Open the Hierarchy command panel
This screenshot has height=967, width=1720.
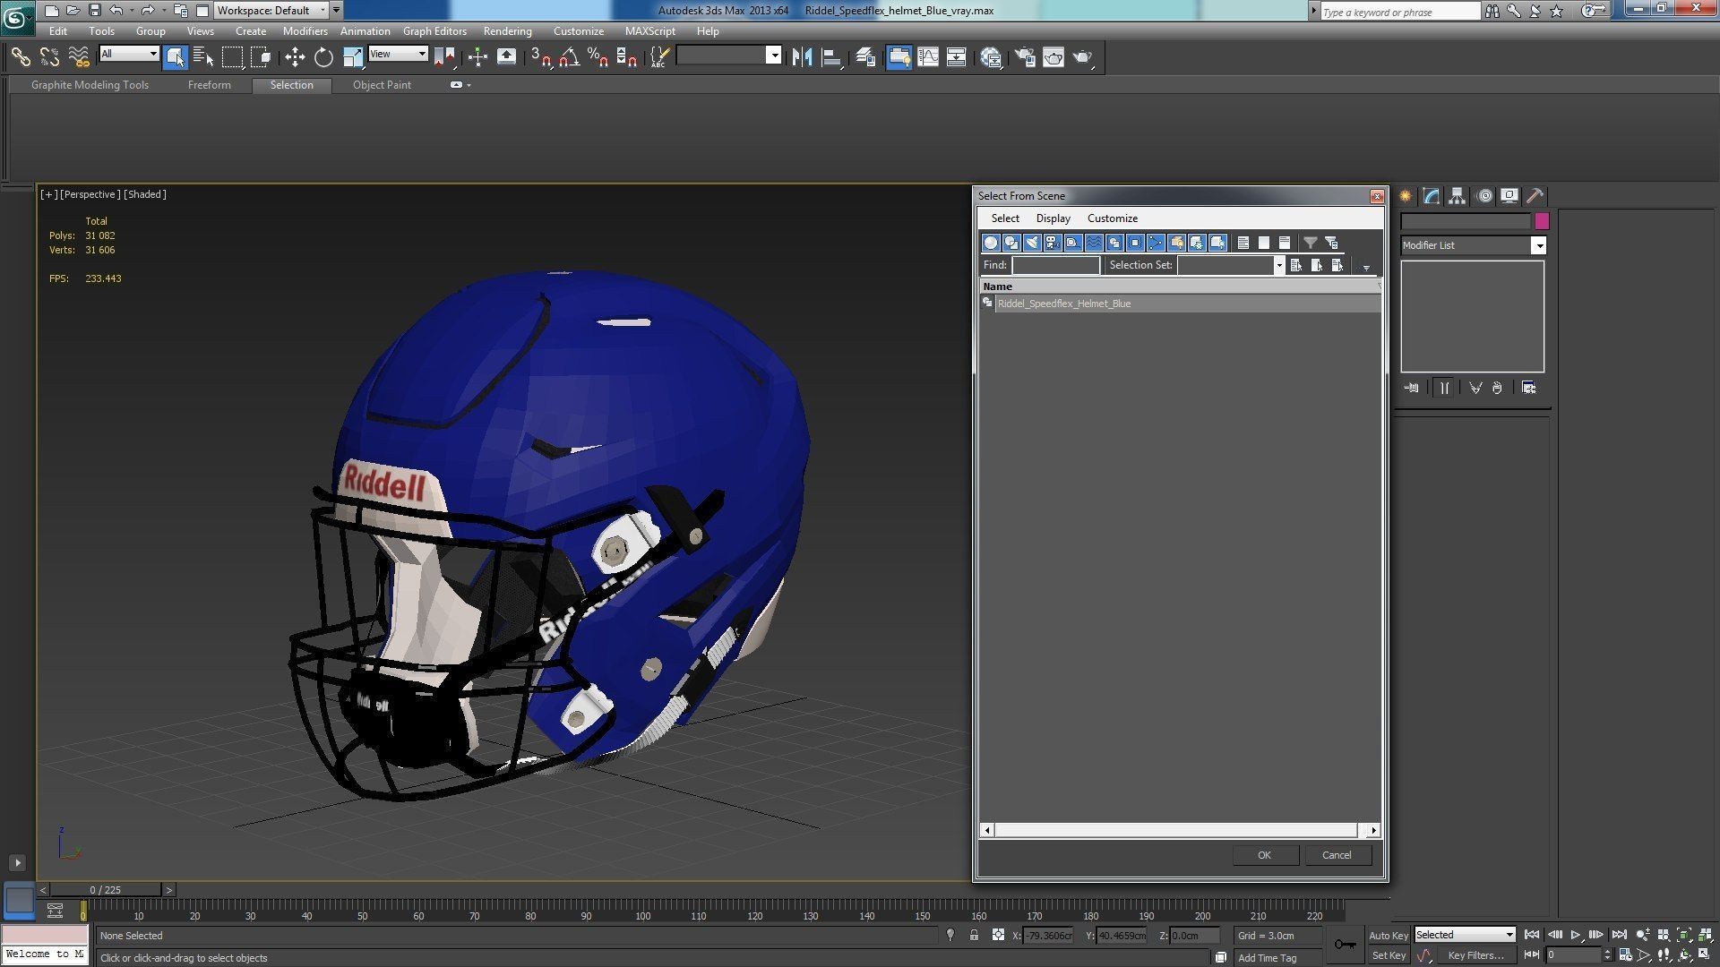pyautogui.click(x=1458, y=196)
